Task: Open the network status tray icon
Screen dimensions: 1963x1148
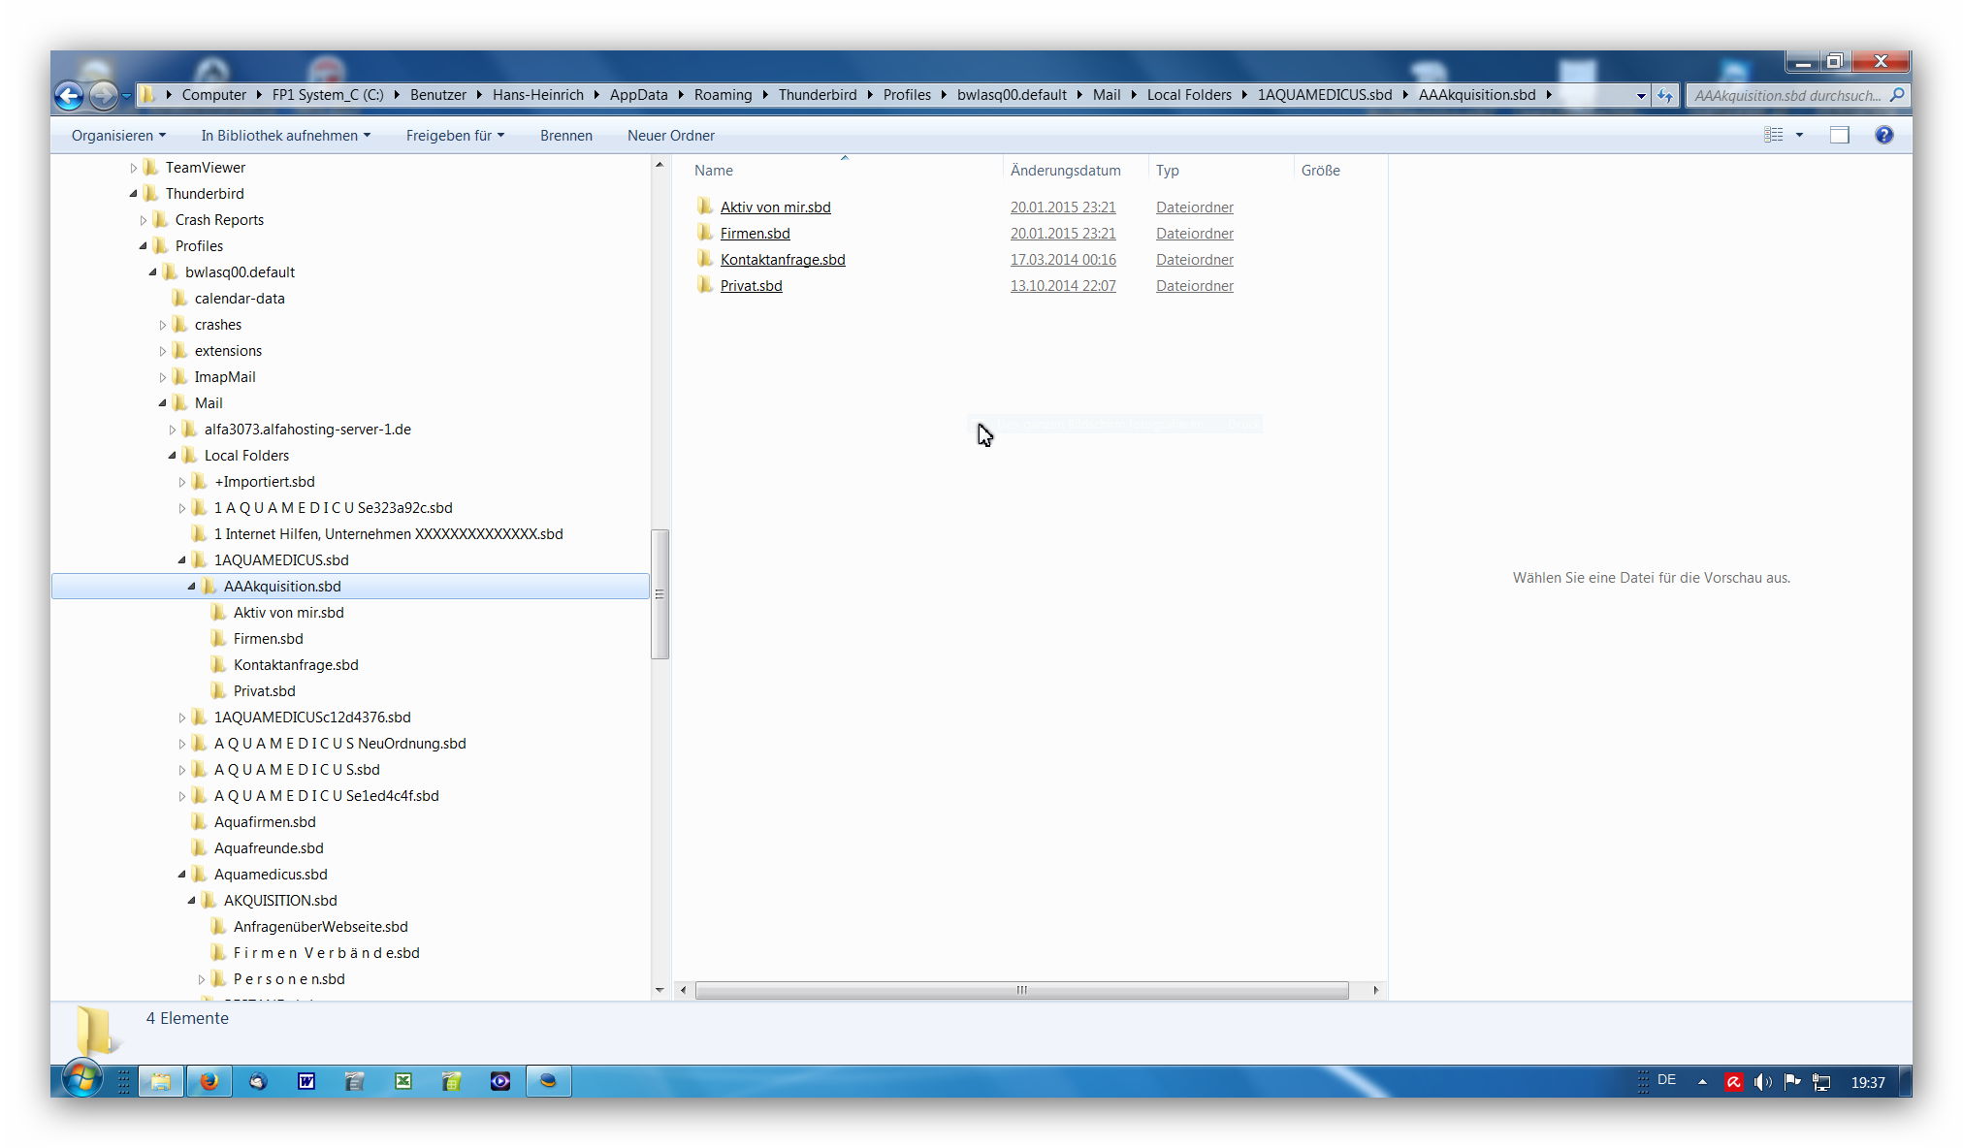Action: coord(1822,1082)
